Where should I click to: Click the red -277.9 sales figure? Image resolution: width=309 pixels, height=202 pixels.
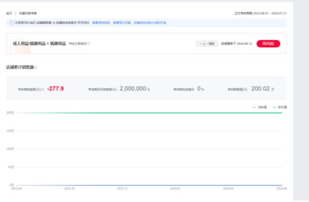coord(56,89)
